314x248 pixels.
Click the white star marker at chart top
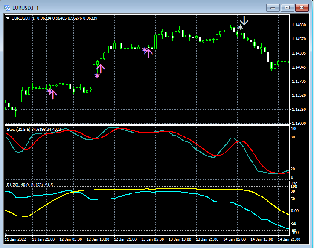pyautogui.click(x=240, y=27)
